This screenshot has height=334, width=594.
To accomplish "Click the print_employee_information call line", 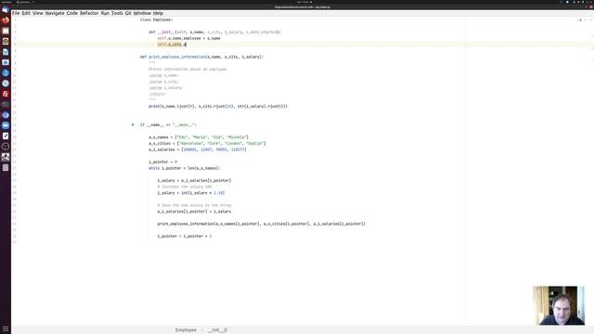I will click(262, 224).
